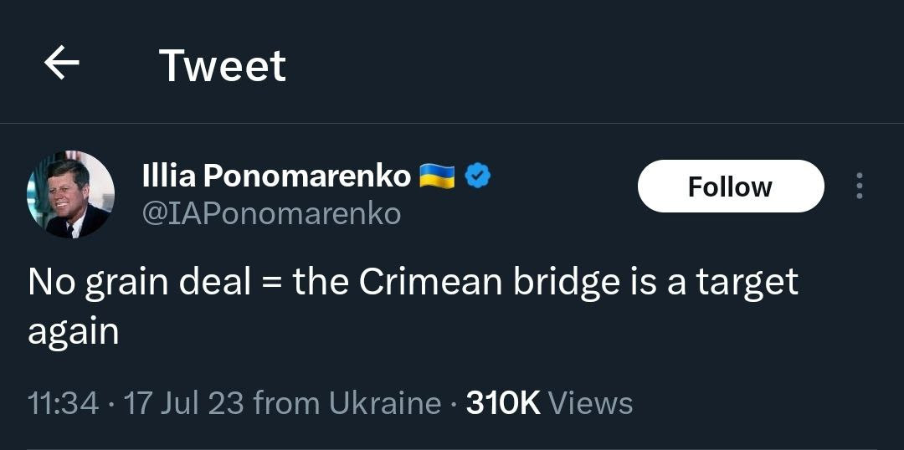Click the "17 Jul 23" date

click(183, 403)
